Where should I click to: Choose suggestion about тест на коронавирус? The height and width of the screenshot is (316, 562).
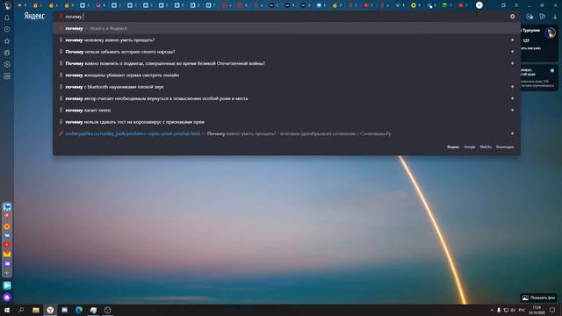[x=286, y=122]
